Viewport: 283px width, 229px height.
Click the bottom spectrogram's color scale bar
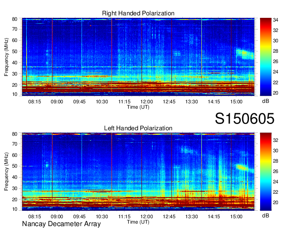click(x=266, y=172)
